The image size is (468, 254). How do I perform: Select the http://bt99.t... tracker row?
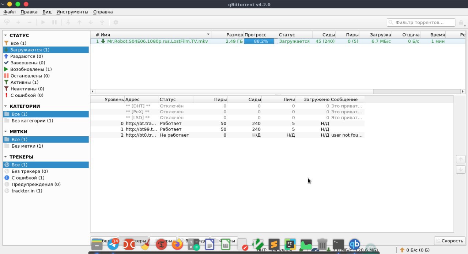tap(227, 129)
